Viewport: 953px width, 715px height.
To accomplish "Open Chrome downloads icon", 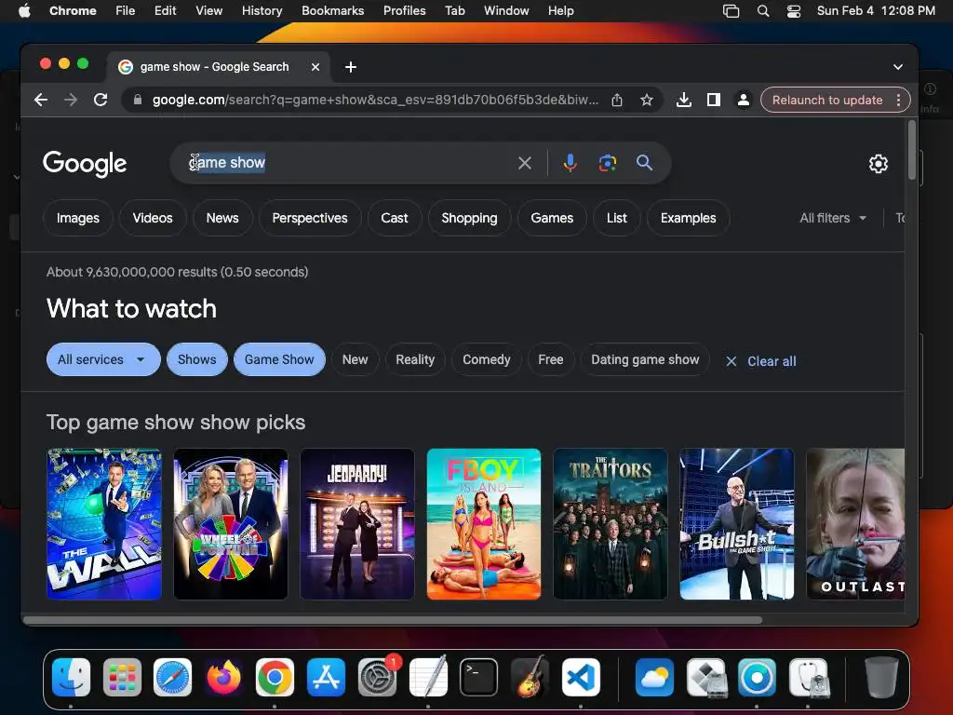I will [684, 100].
